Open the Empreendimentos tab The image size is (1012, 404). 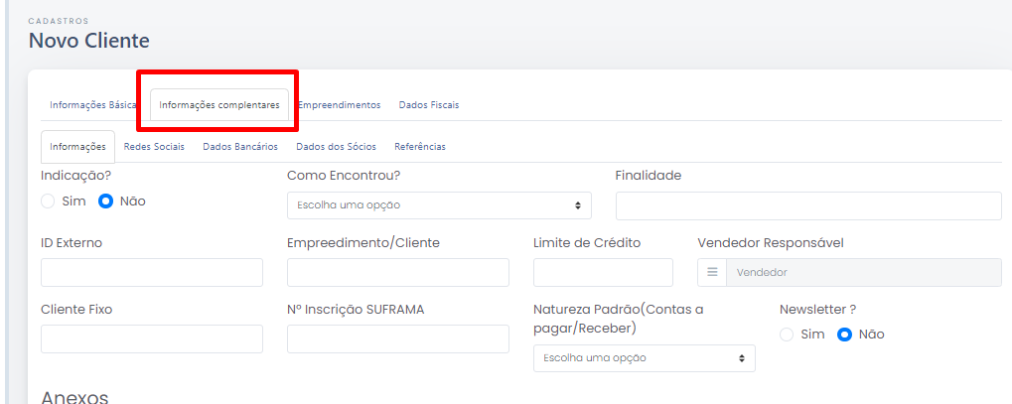[339, 105]
